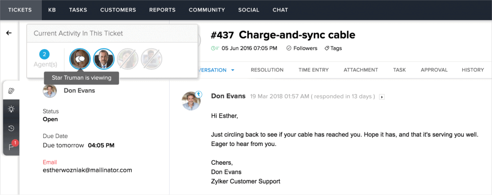Go to the Customers menu
Image resolution: width=492 pixels, height=195 pixels.
click(x=118, y=10)
